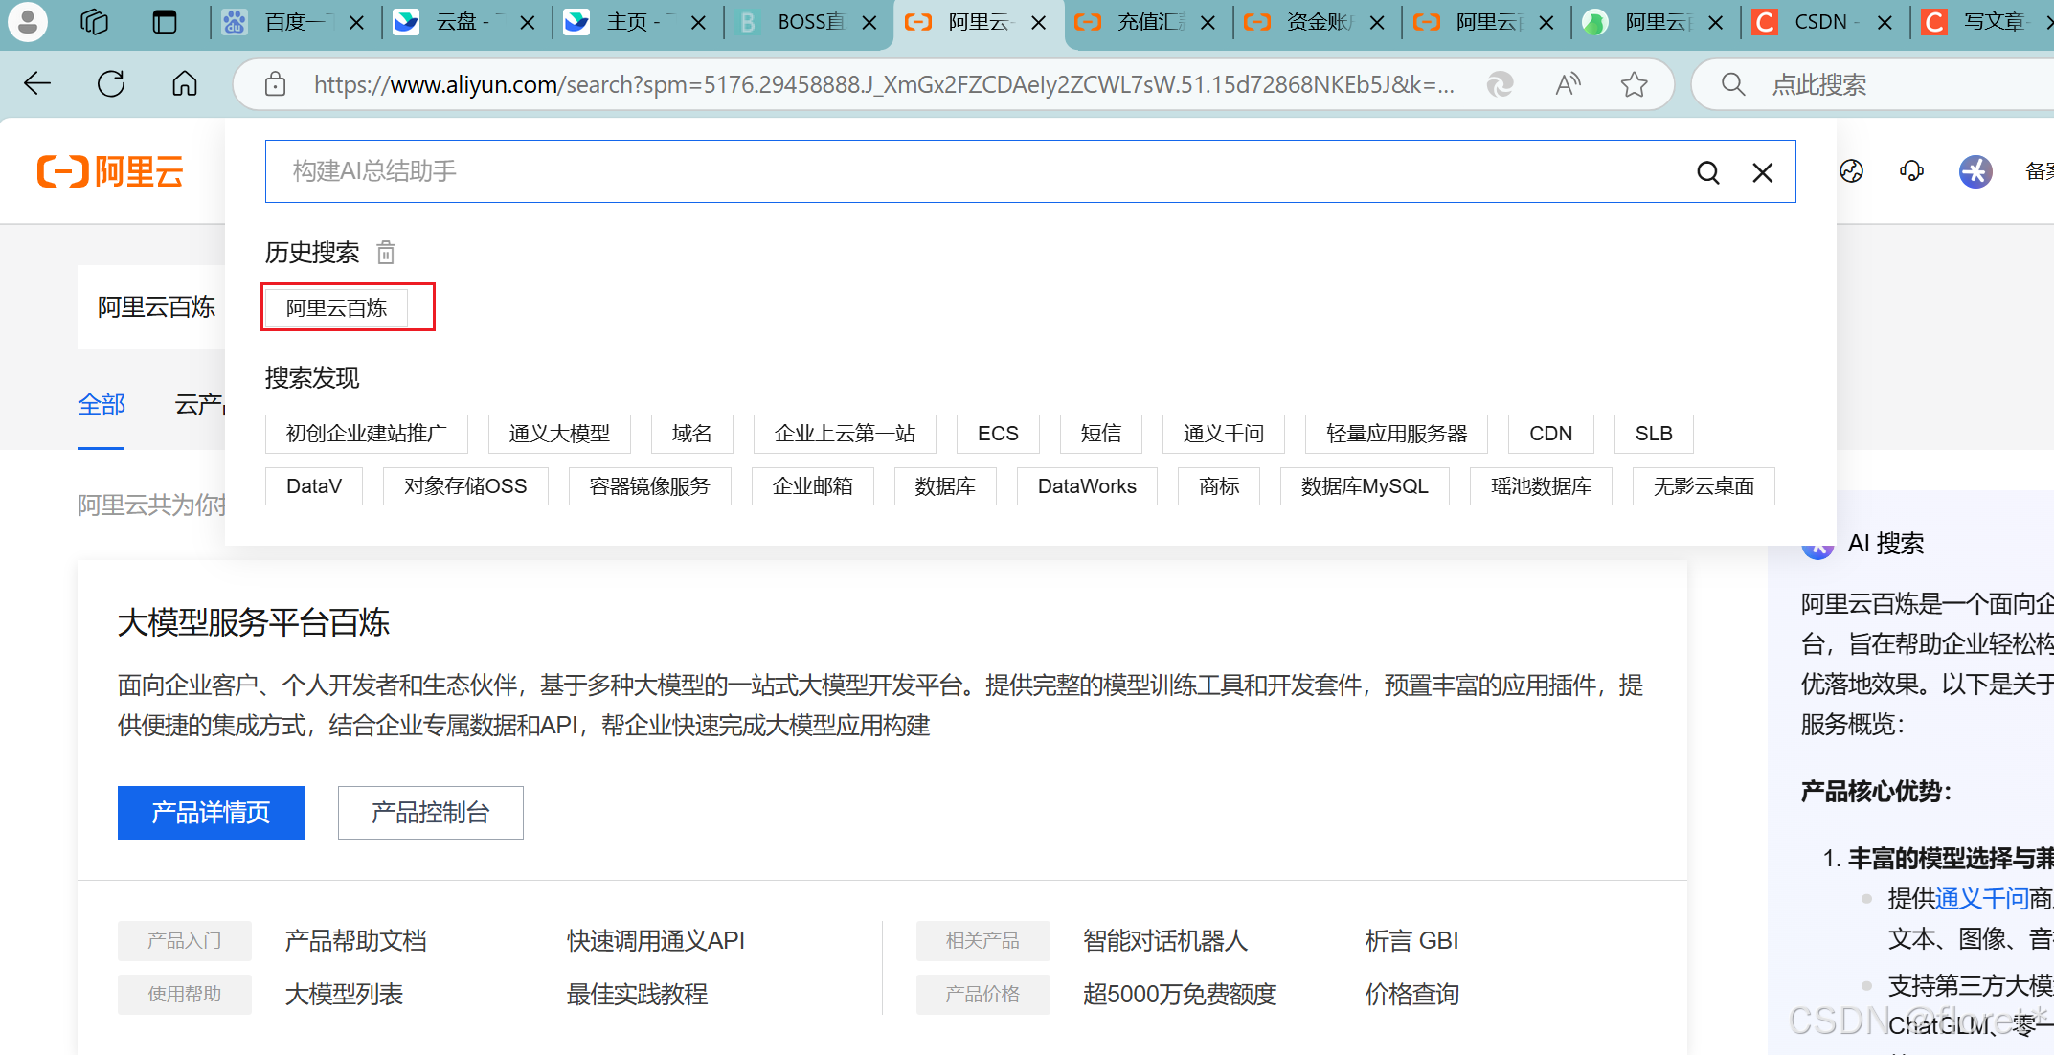Click 产品控制台 button
The height and width of the screenshot is (1055, 2054).
click(x=430, y=812)
